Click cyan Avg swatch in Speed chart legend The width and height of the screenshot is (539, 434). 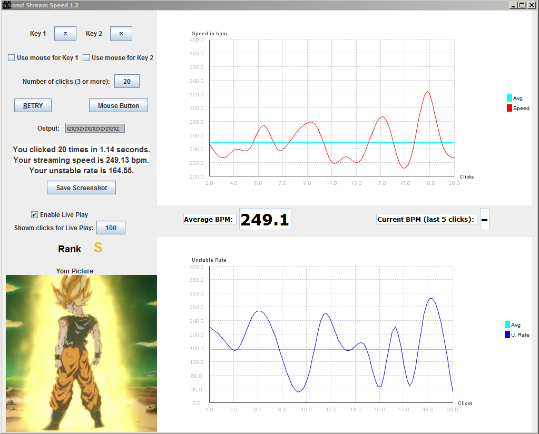(x=509, y=98)
